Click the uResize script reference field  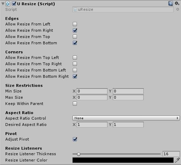(123, 9)
